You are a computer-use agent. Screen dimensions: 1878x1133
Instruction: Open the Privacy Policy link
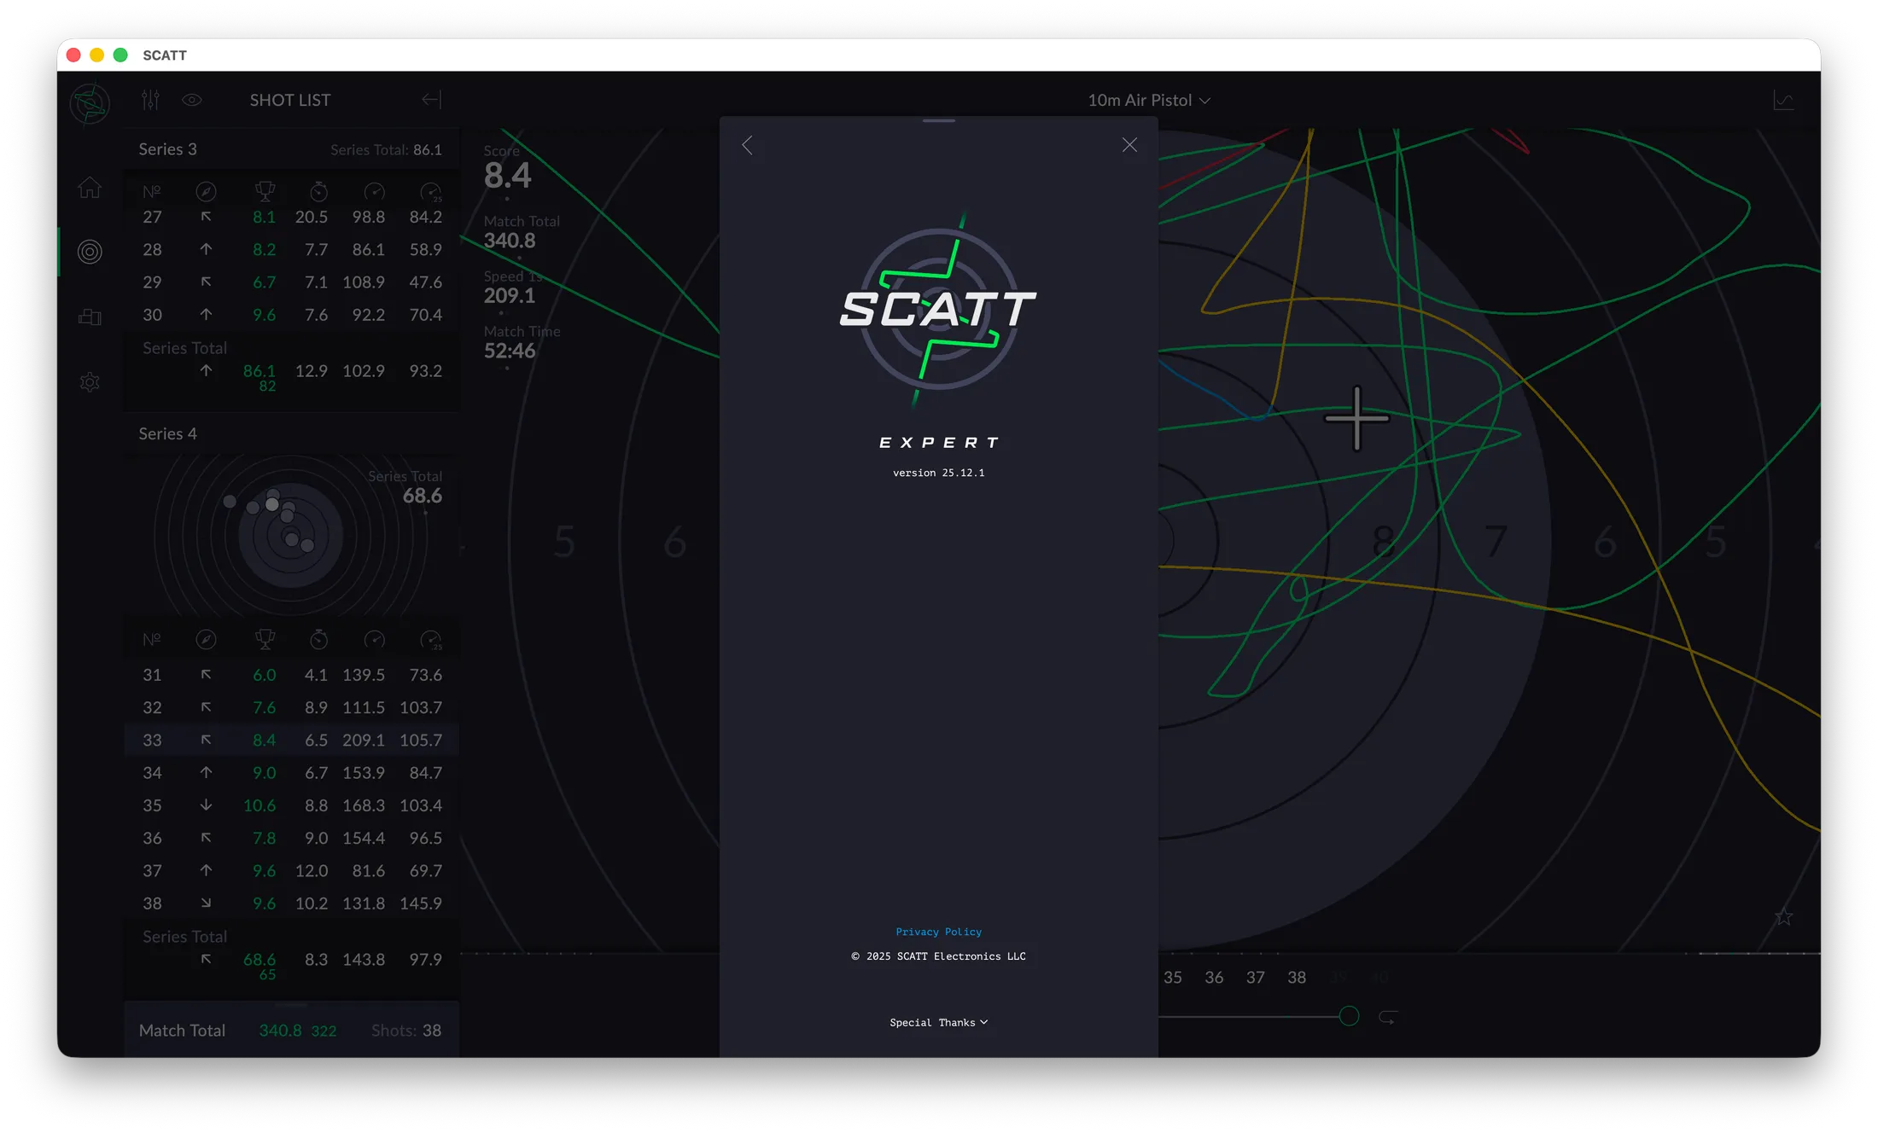[938, 931]
